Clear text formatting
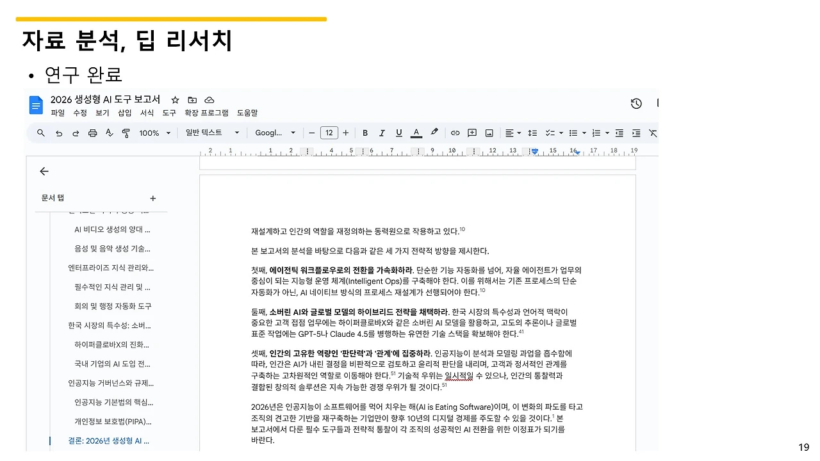Screen dimensions: 820x461 point(653,133)
